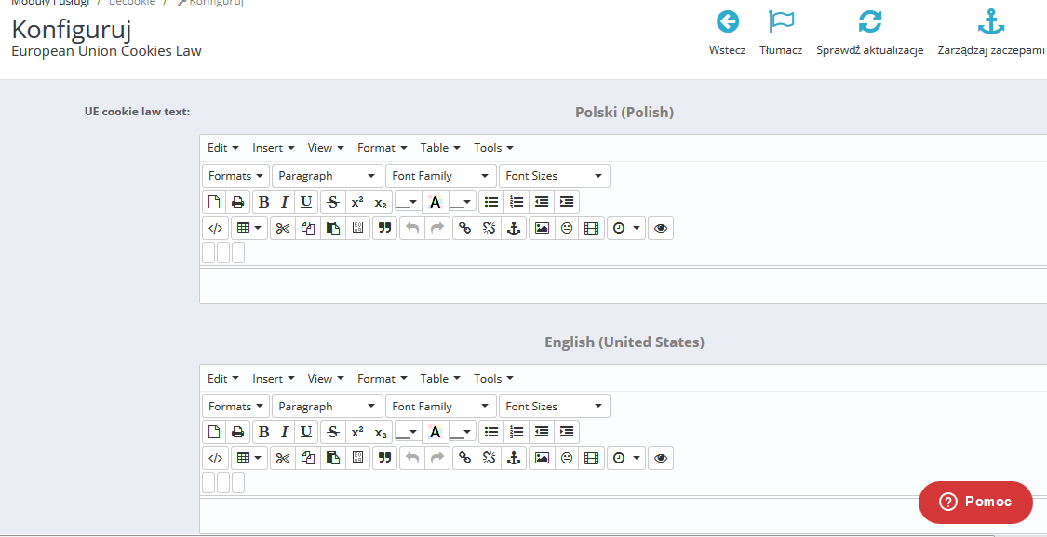Click the red Pomoc help button
This screenshot has width=1047, height=537.
click(x=975, y=503)
